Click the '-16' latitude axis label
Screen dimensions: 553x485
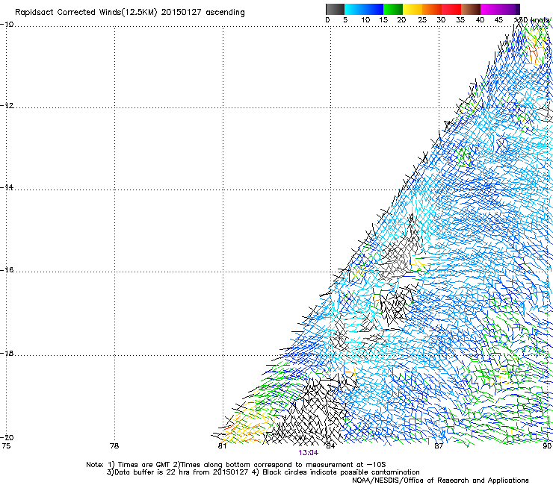(x=7, y=270)
